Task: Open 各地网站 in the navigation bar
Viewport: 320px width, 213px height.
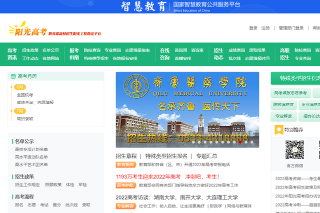Action: 50,58
